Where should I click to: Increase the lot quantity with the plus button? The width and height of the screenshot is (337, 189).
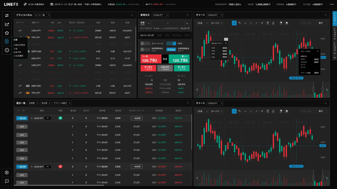tap(187, 24)
